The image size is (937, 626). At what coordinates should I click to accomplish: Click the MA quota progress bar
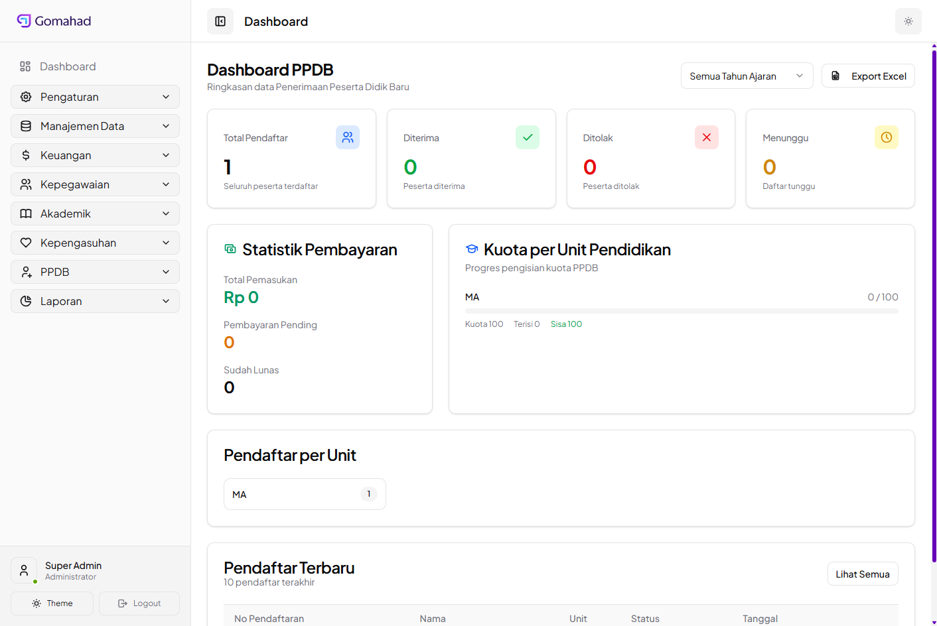point(682,311)
